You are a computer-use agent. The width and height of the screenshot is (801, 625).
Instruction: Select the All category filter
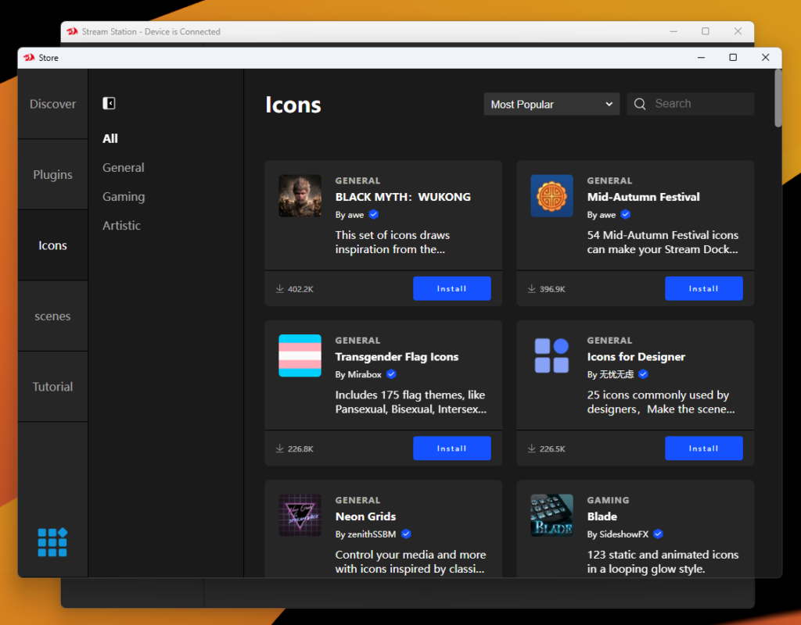pyautogui.click(x=110, y=138)
